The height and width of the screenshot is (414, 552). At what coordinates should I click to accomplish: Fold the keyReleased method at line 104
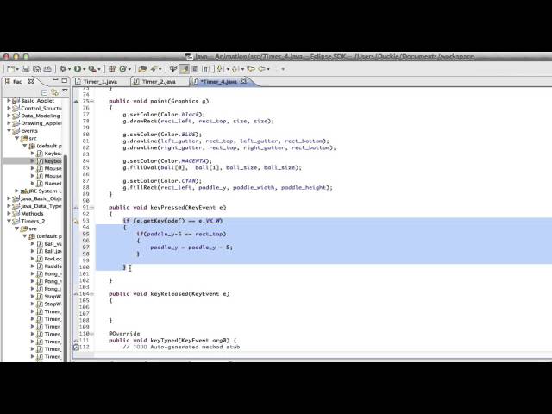tap(92, 294)
